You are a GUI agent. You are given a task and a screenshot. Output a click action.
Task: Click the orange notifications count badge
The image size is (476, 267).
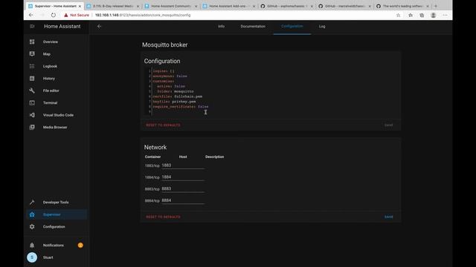click(x=80, y=245)
